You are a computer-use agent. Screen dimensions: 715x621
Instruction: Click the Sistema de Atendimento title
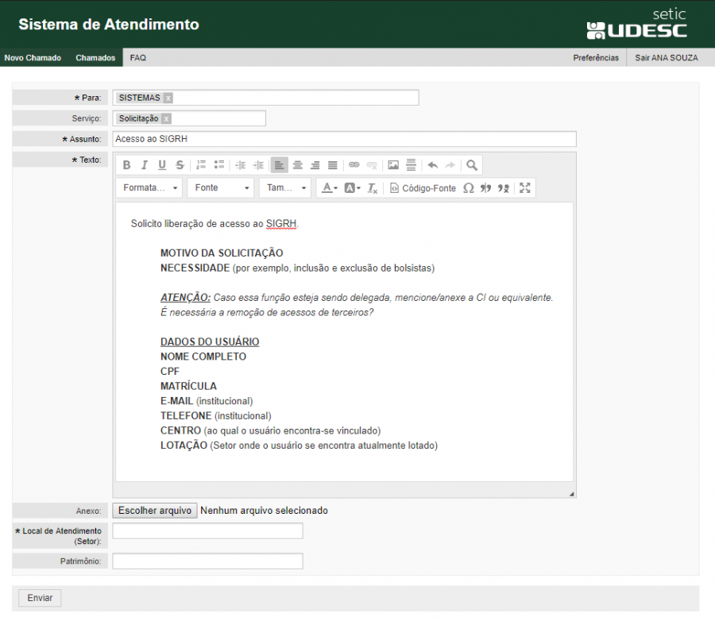[x=109, y=24]
